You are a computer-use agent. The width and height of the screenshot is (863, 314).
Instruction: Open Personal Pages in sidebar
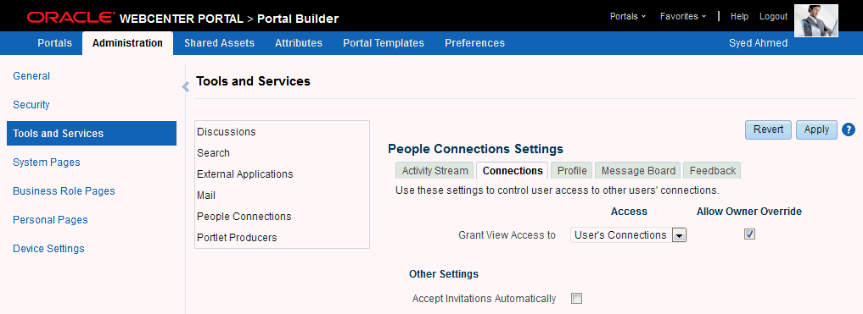[50, 219]
